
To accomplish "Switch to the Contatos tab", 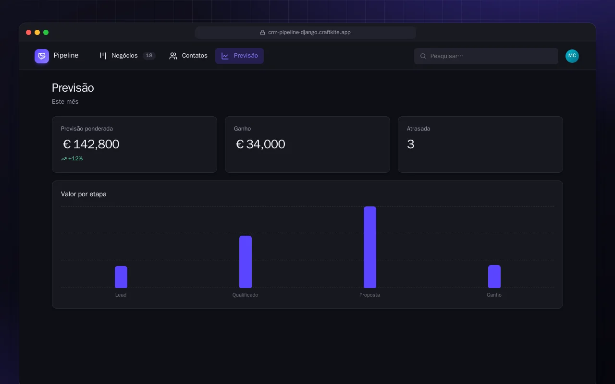I will 188,56.
